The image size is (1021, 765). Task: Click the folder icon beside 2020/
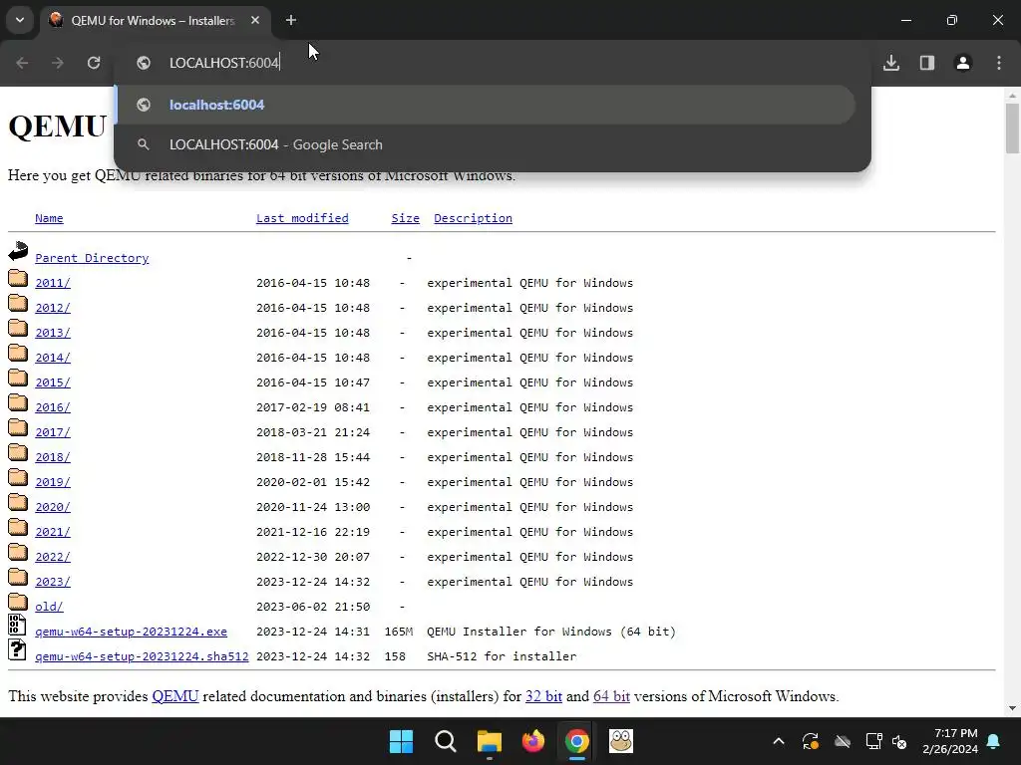coord(18,502)
